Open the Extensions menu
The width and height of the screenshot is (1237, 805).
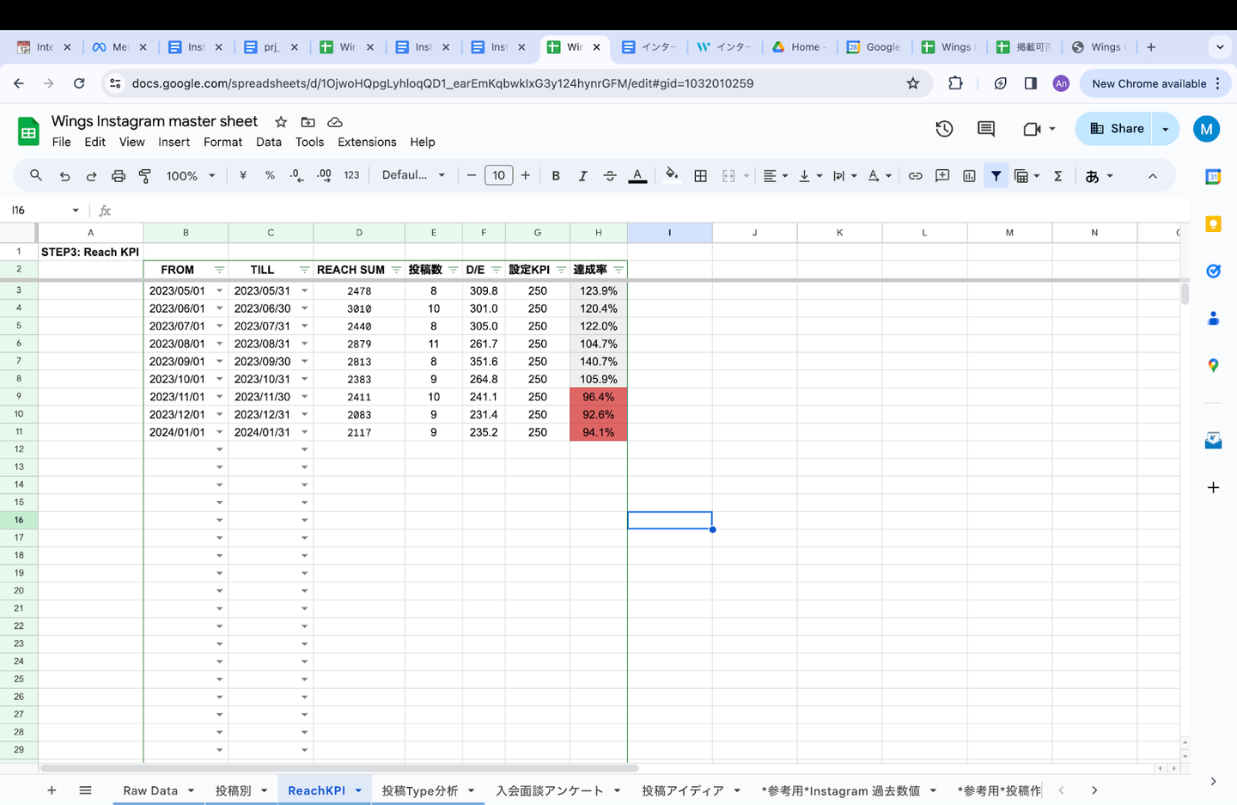coord(367,143)
